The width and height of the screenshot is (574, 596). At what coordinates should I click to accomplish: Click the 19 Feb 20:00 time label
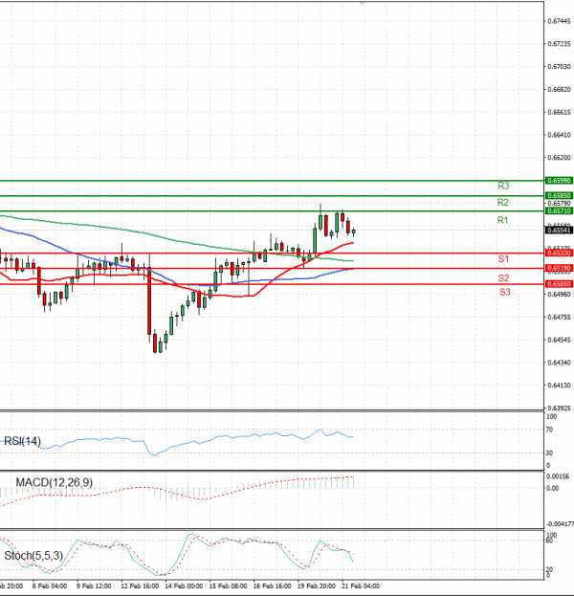pyautogui.click(x=317, y=586)
